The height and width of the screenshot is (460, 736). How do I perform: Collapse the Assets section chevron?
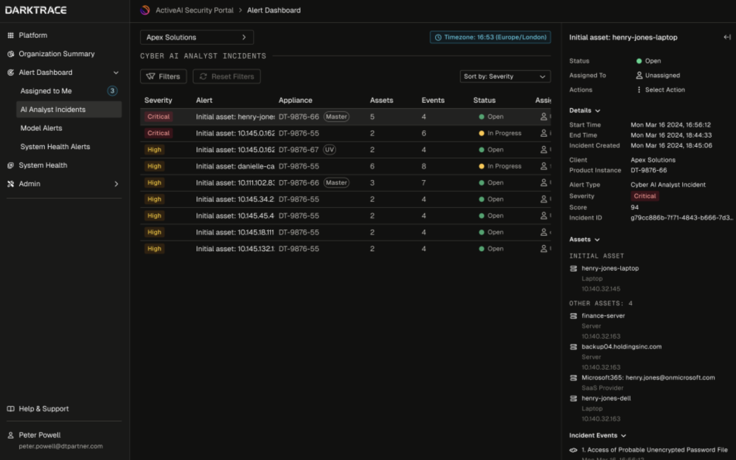pyautogui.click(x=597, y=239)
